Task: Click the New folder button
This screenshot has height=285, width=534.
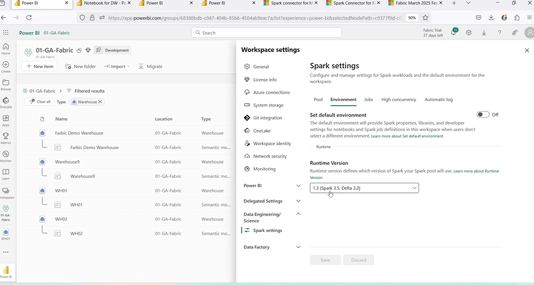Action: pyautogui.click(x=80, y=66)
